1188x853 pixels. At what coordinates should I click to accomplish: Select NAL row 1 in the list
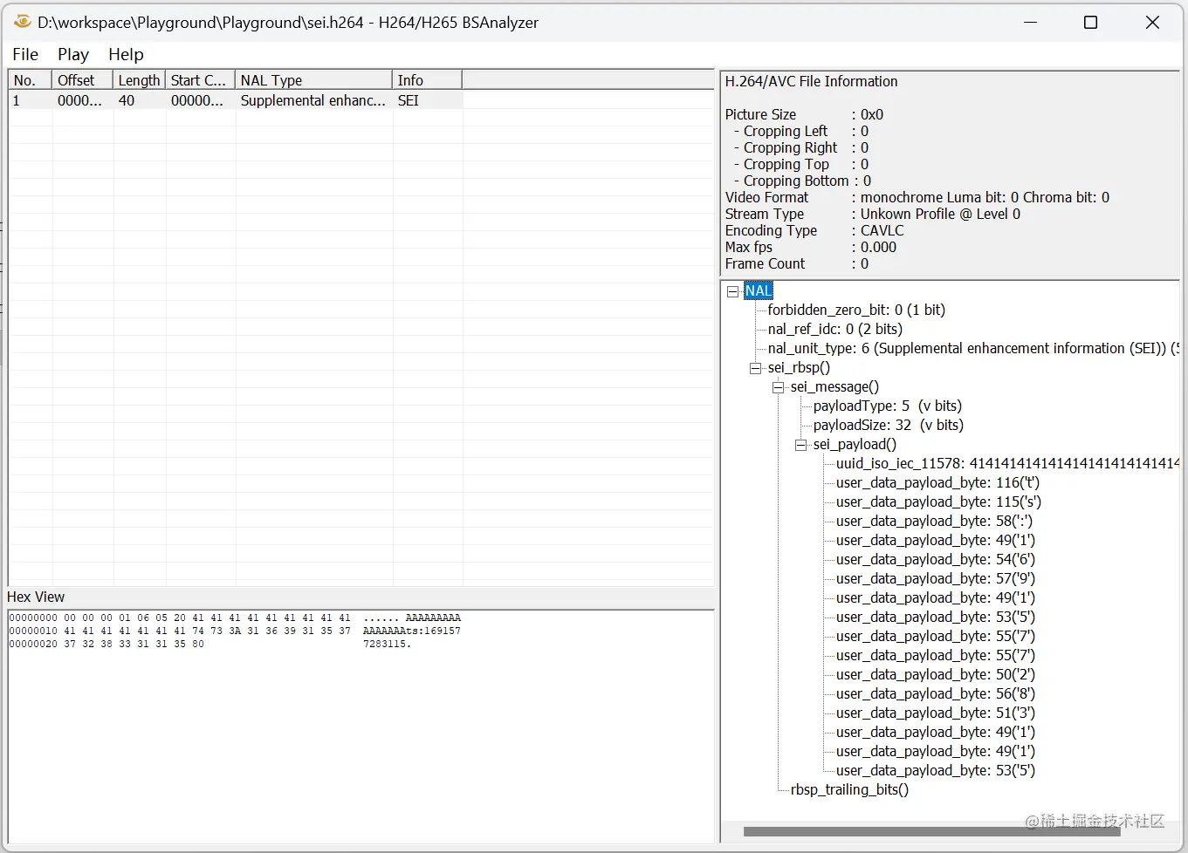tap(236, 101)
